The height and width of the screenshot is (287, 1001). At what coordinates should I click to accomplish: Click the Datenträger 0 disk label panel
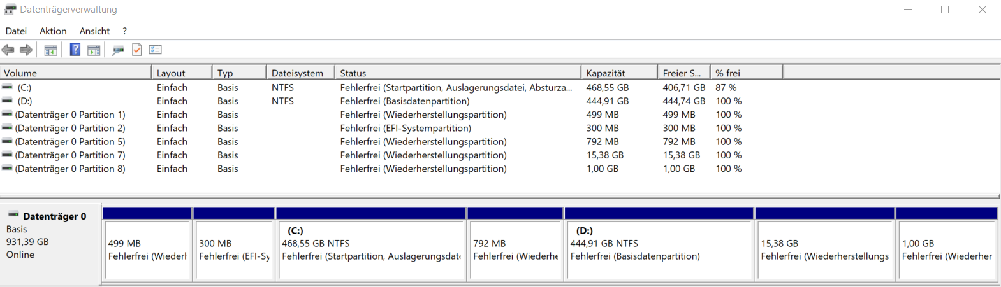[50, 242]
